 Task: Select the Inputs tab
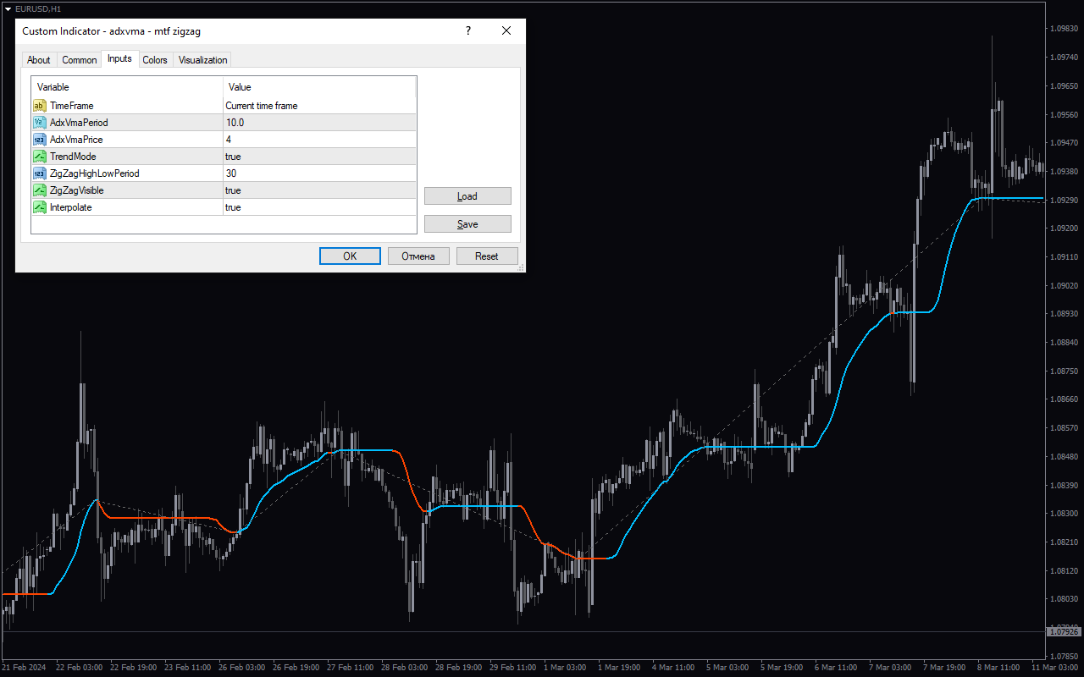tap(119, 58)
